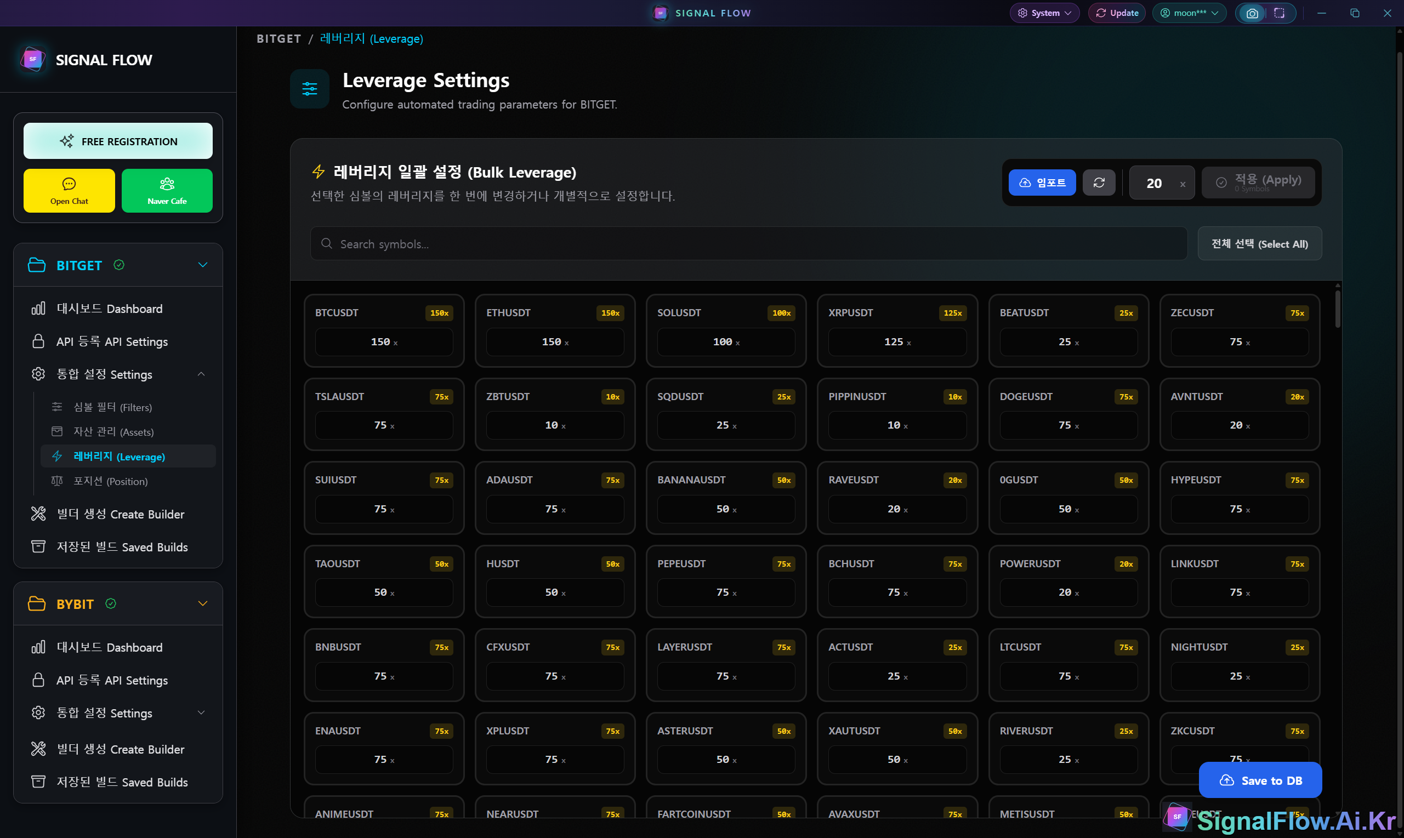Screen dimensions: 1404x838
Task: Click the screenshot camera icon in title bar
Action: point(1252,13)
